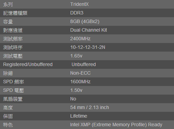Click the 10-12-12-31-2N timing value

(x=88, y=47)
